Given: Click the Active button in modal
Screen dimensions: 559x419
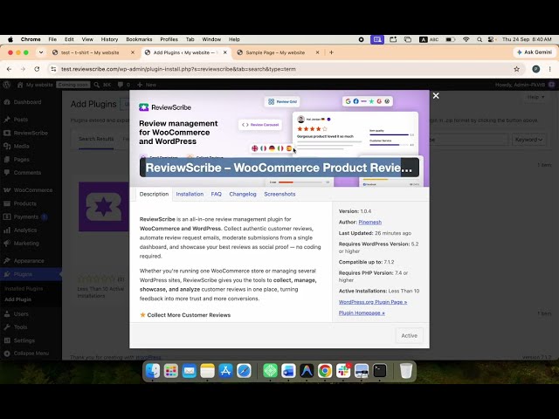Looking at the screenshot, I should click(x=410, y=335).
